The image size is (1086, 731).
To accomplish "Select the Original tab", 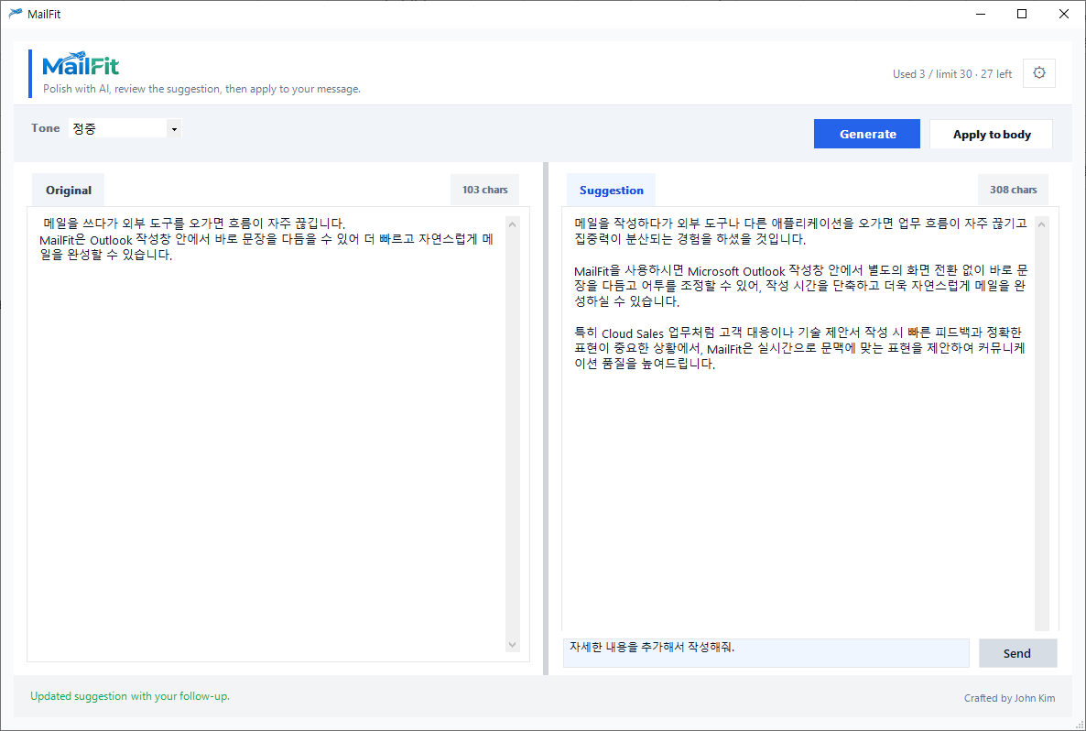I will (68, 190).
